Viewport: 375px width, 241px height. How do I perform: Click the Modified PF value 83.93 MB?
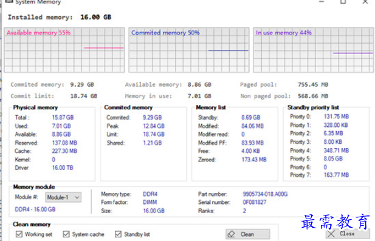252,143
